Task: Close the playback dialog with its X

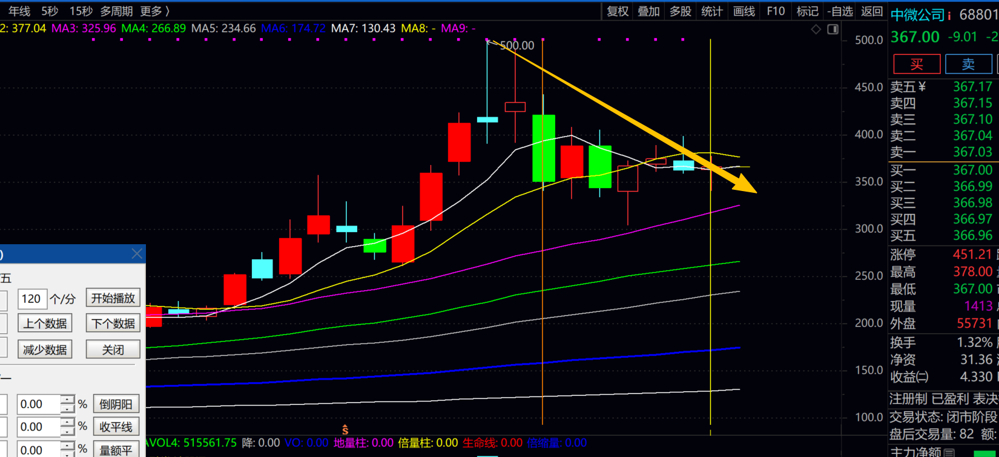Action: click(137, 254)
